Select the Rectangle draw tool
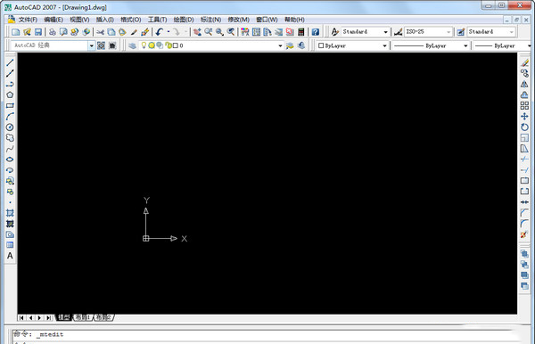Screen dimensions: 535x344 [x=10, y=105]
